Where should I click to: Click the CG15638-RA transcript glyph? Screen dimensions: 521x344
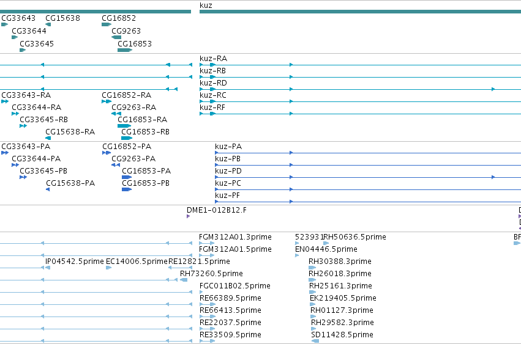click(48, 138)
